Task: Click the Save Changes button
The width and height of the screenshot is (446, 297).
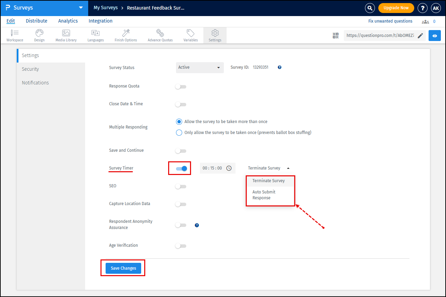Action: (x=123, y=268)
